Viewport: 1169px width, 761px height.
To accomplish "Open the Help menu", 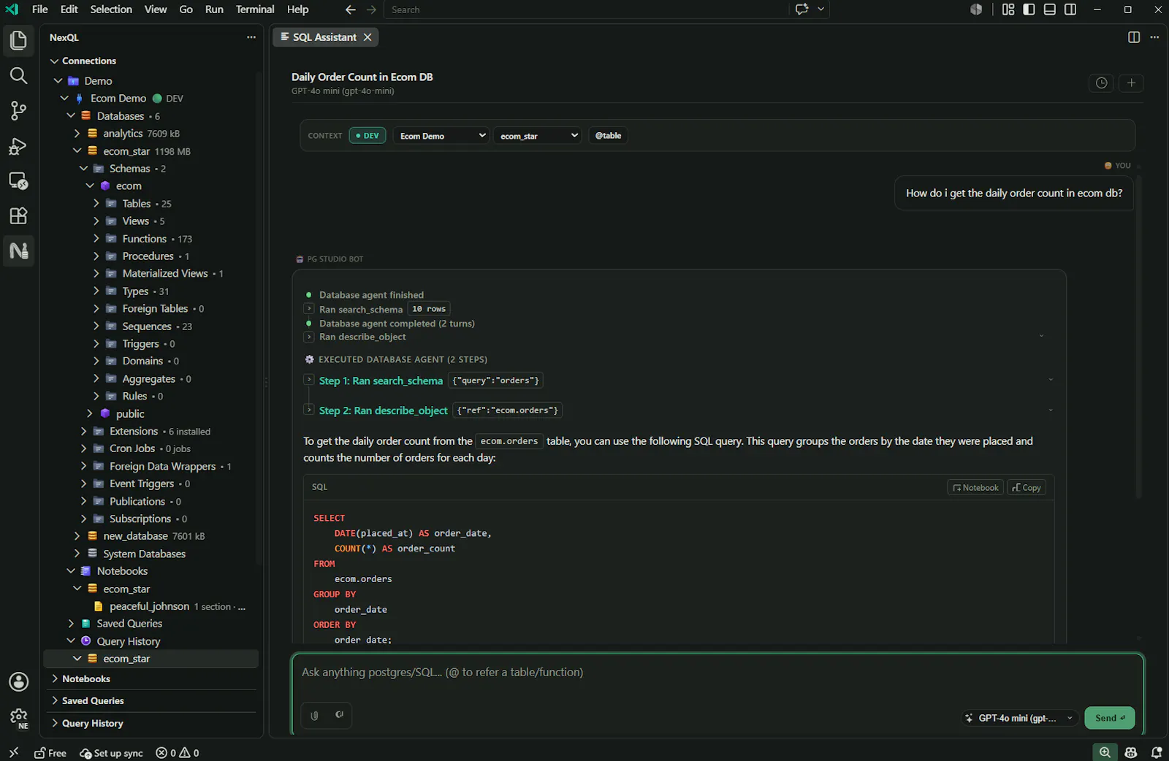I will pyautogui.click(x=297, y=9).
